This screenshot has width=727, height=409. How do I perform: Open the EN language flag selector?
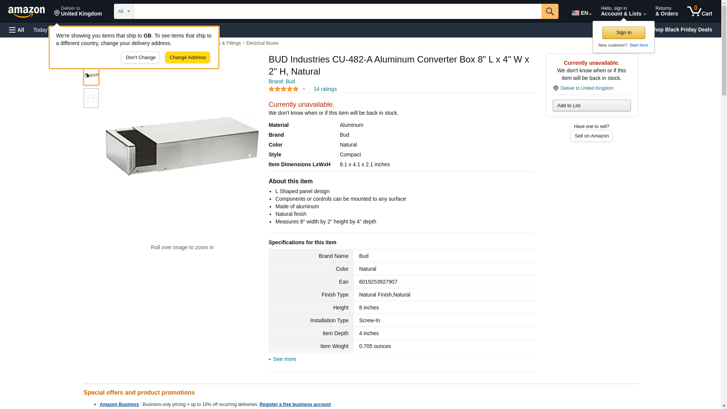[581, 13]
